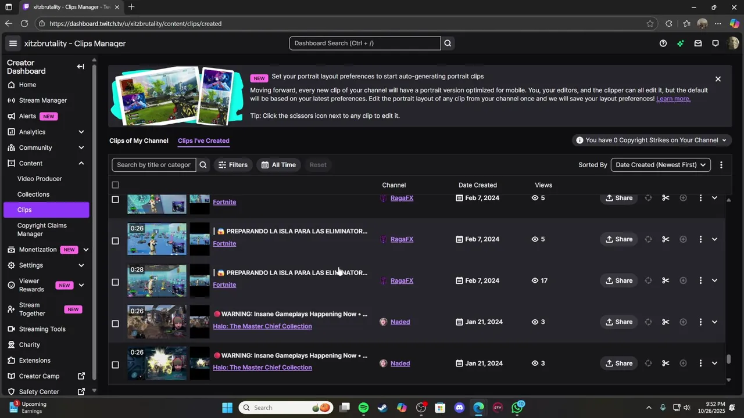The image size is (744, 418).
Task: Click portrait layout icon on 17-views clip
Action: (648, 280)
